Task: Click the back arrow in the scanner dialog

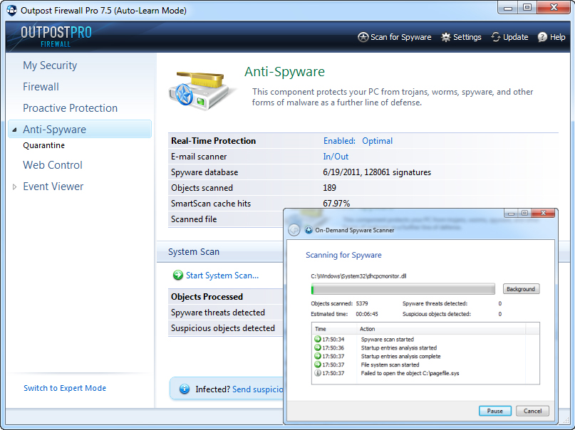Action: (x=294, y=230)
